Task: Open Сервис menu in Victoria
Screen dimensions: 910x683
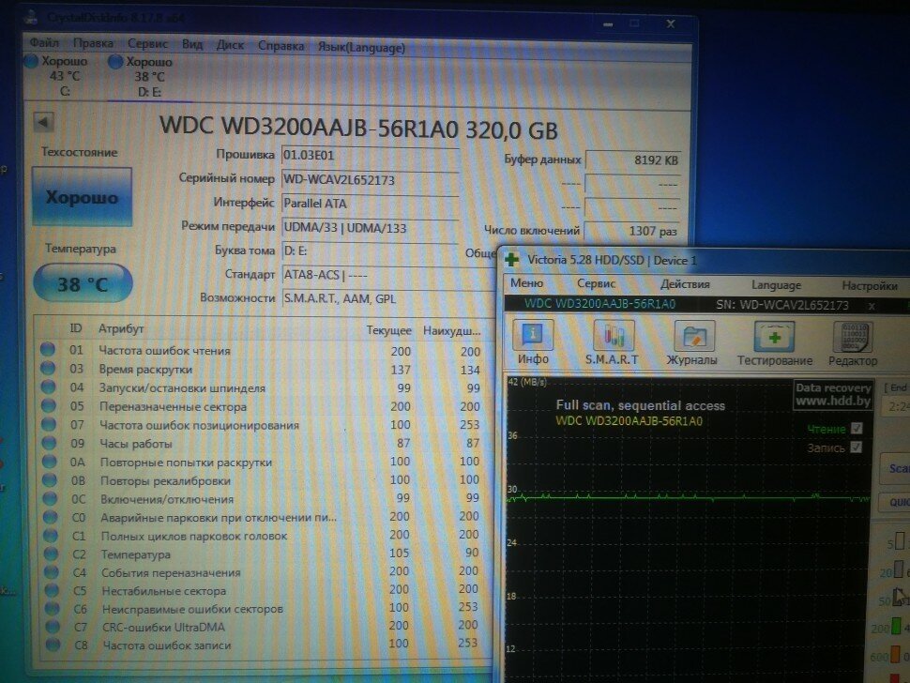Action: pyautogui.click(x=596, y=283)
